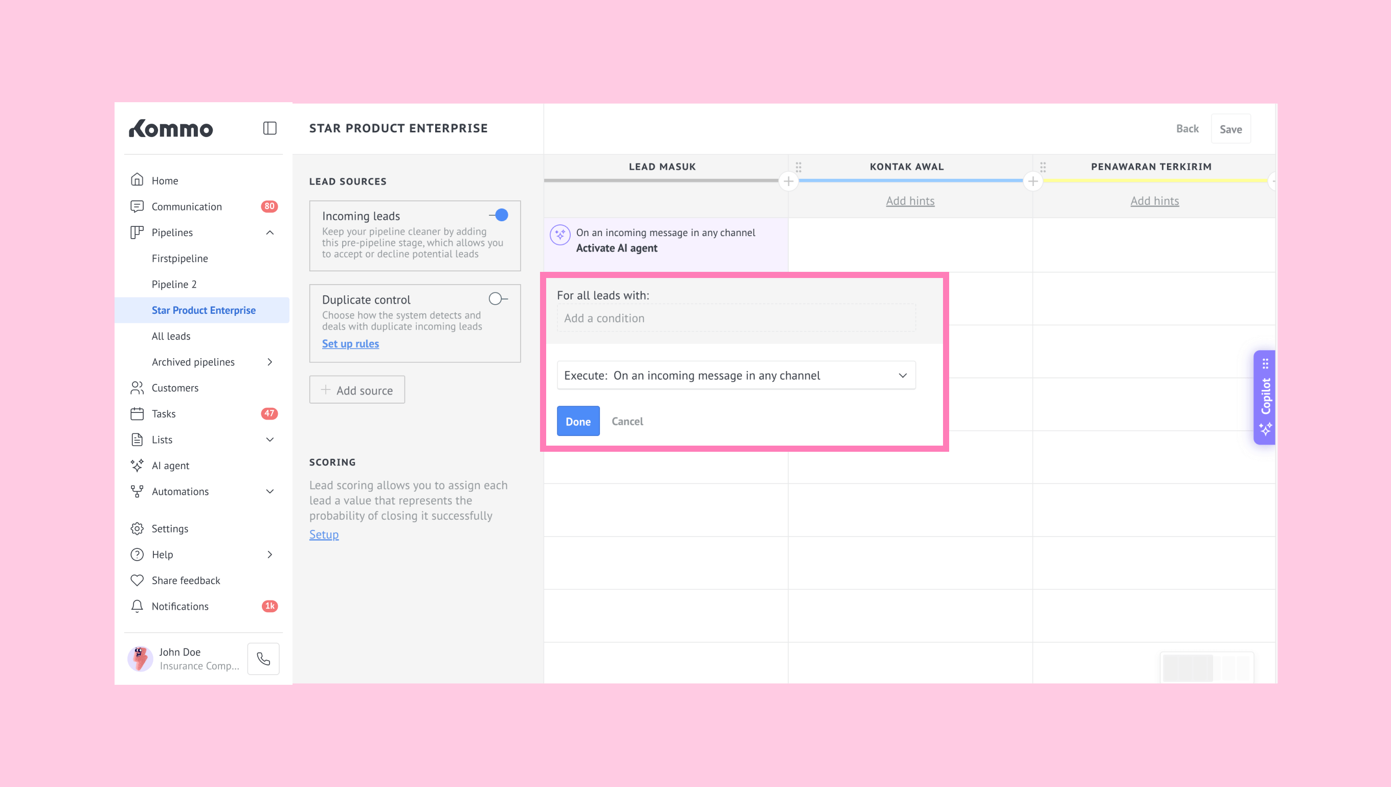Open the Communication menu item
The width and height of the screenshot is (1391, 787).
(187, 206)
